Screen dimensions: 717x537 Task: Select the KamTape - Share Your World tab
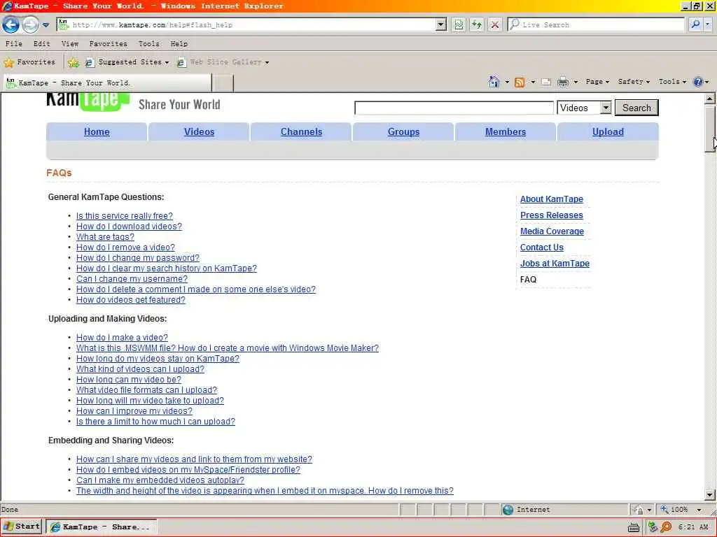point(107,83)
